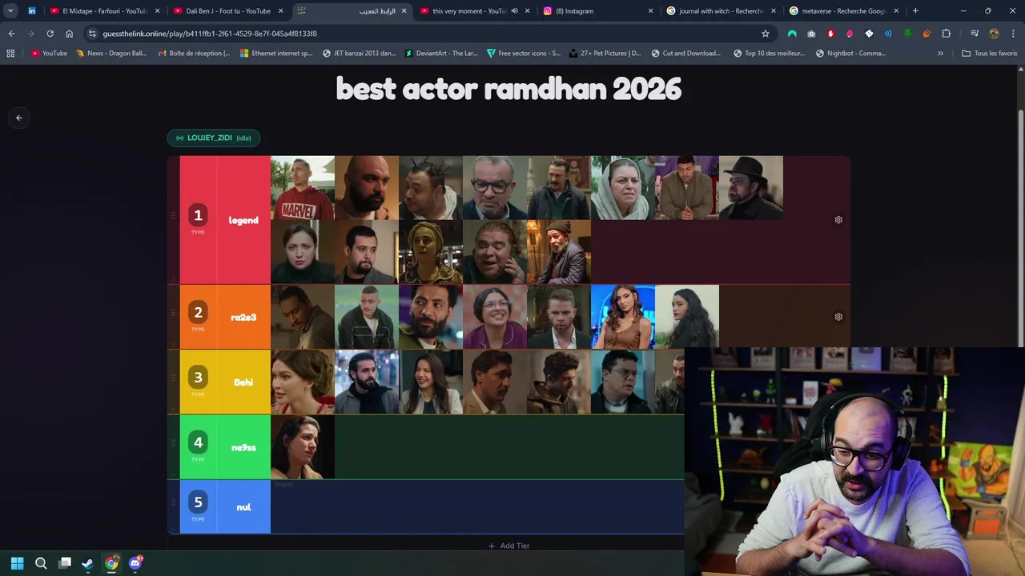Select the only thumbnail in ne9ss tier
The width and height of the screenshot is (1025, 576).
[303, 447]
